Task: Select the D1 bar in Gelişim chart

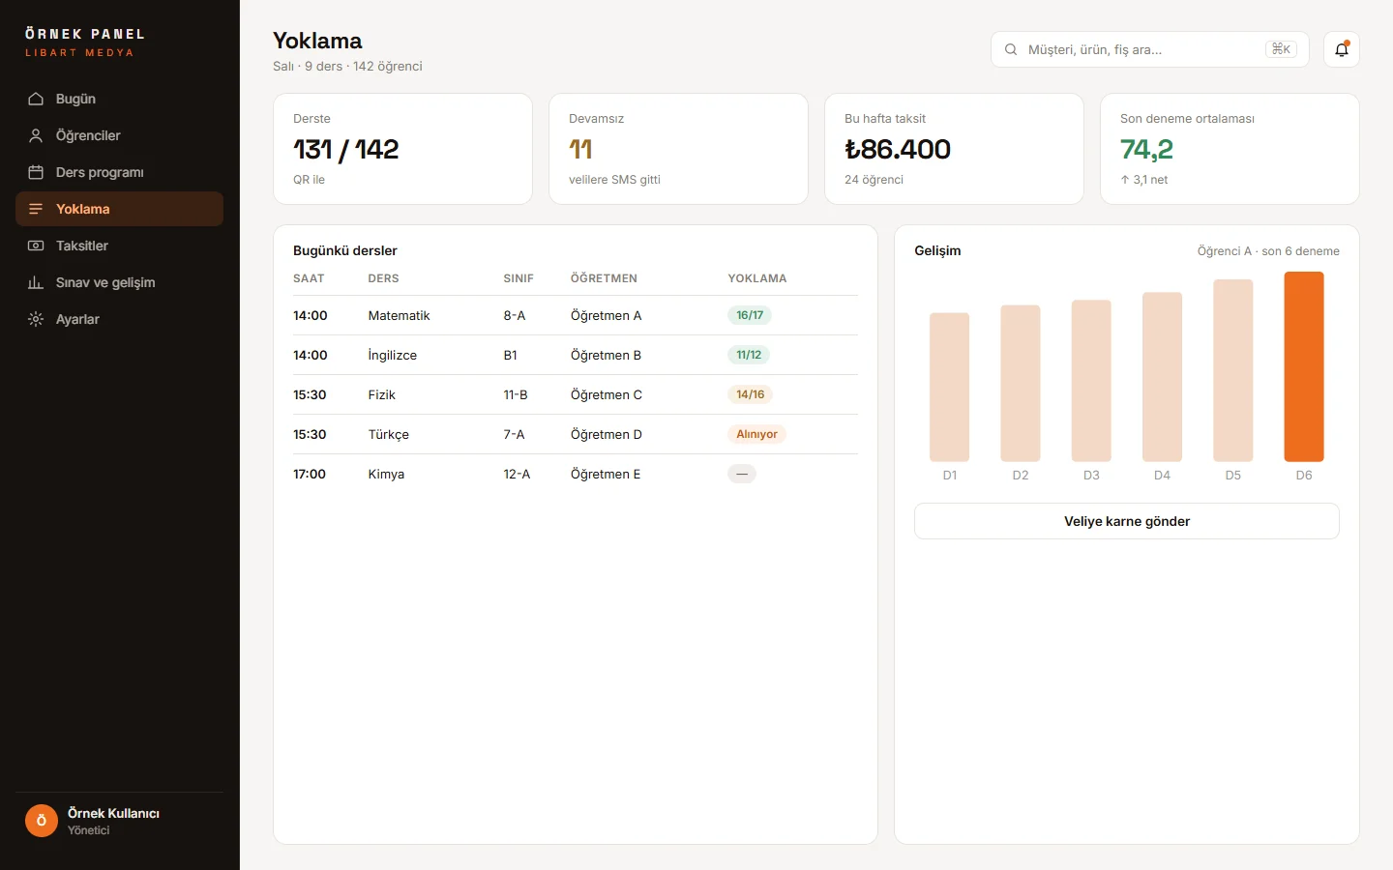Action: click(x=950, y=387)
